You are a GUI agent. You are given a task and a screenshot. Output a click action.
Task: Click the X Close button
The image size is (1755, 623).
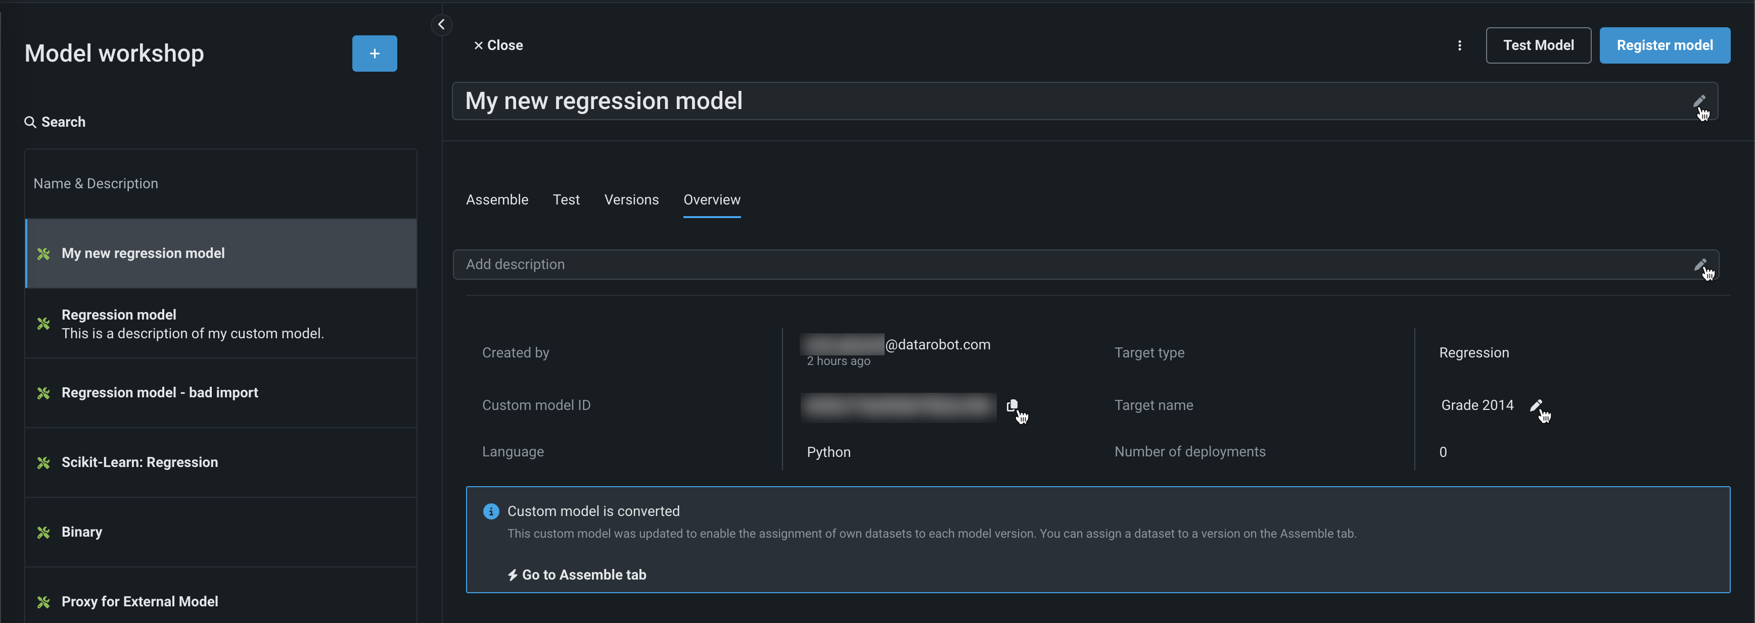[498, 45]
